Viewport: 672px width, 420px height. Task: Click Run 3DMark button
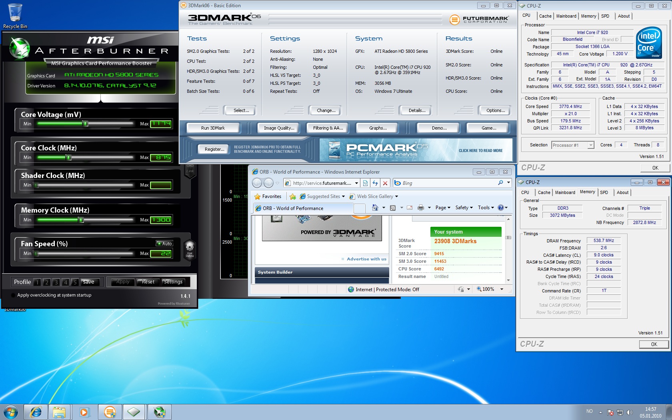(213, 128)
